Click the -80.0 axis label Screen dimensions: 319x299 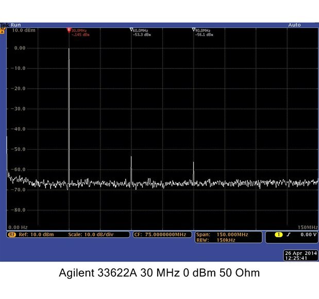tap(18, 210)
